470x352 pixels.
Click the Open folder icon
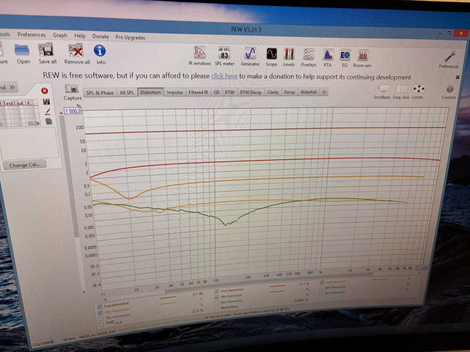point(23,54)
